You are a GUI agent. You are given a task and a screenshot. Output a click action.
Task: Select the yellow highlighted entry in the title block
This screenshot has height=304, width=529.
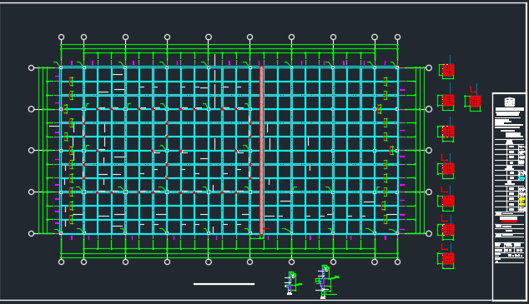pyautogui.click(x=522, y=202)
